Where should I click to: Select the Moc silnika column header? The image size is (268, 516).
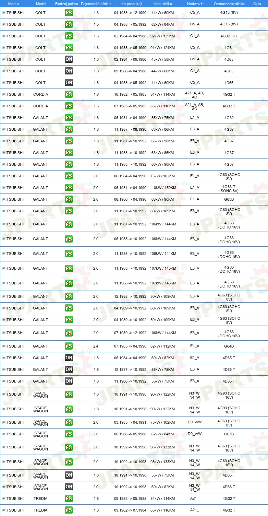pyautogui.click(x=163, y=4)
